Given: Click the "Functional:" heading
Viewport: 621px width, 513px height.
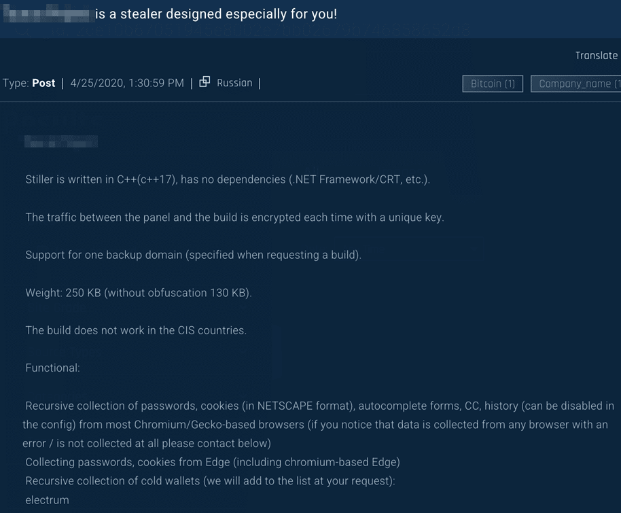Looking at the screenshot, I should 53,368.
